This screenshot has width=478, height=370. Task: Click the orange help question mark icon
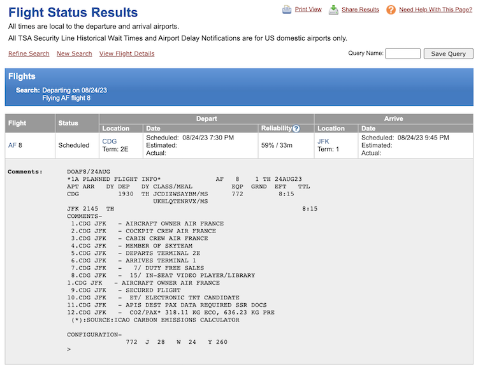click(x=391, y=10)
